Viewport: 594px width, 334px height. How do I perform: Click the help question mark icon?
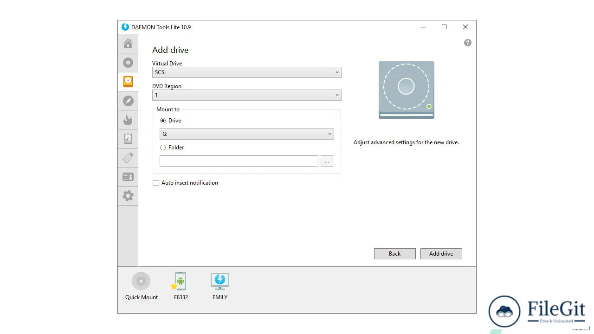(x=468, y=43)
